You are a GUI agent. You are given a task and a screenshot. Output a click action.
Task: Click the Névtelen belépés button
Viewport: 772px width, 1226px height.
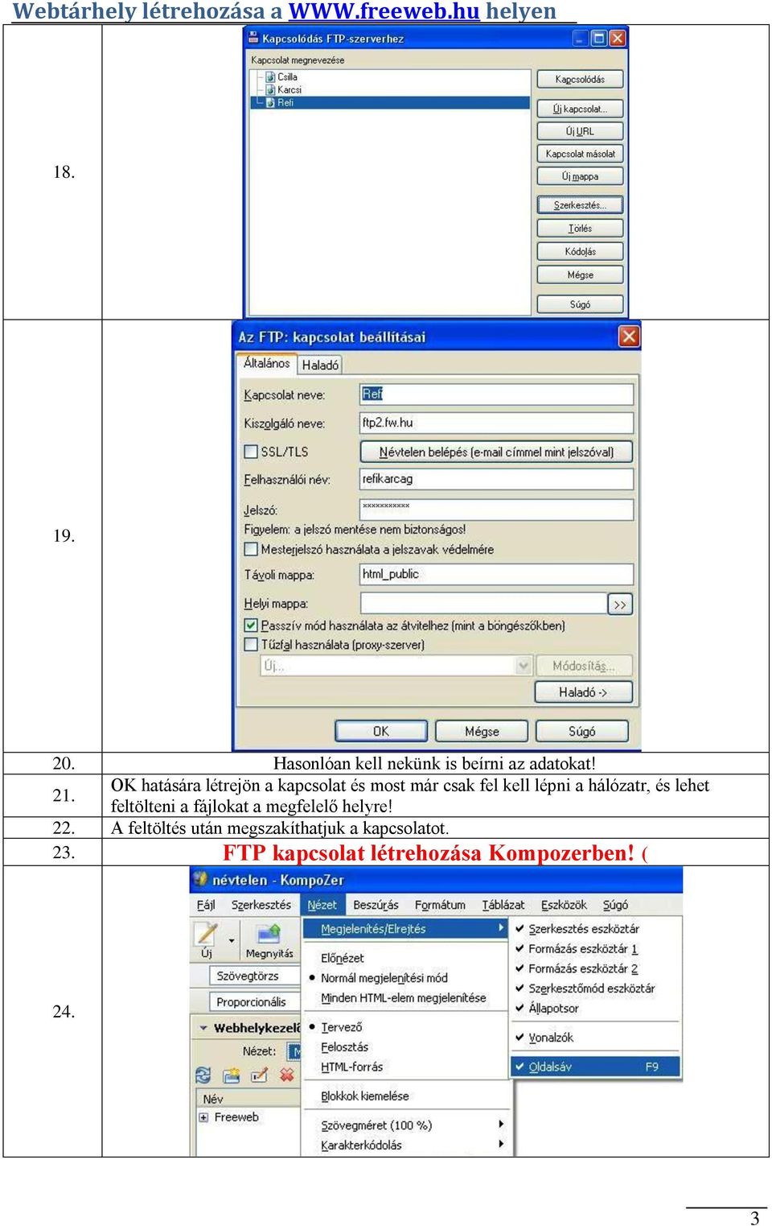pyautogui.click(x=496, y=452)
